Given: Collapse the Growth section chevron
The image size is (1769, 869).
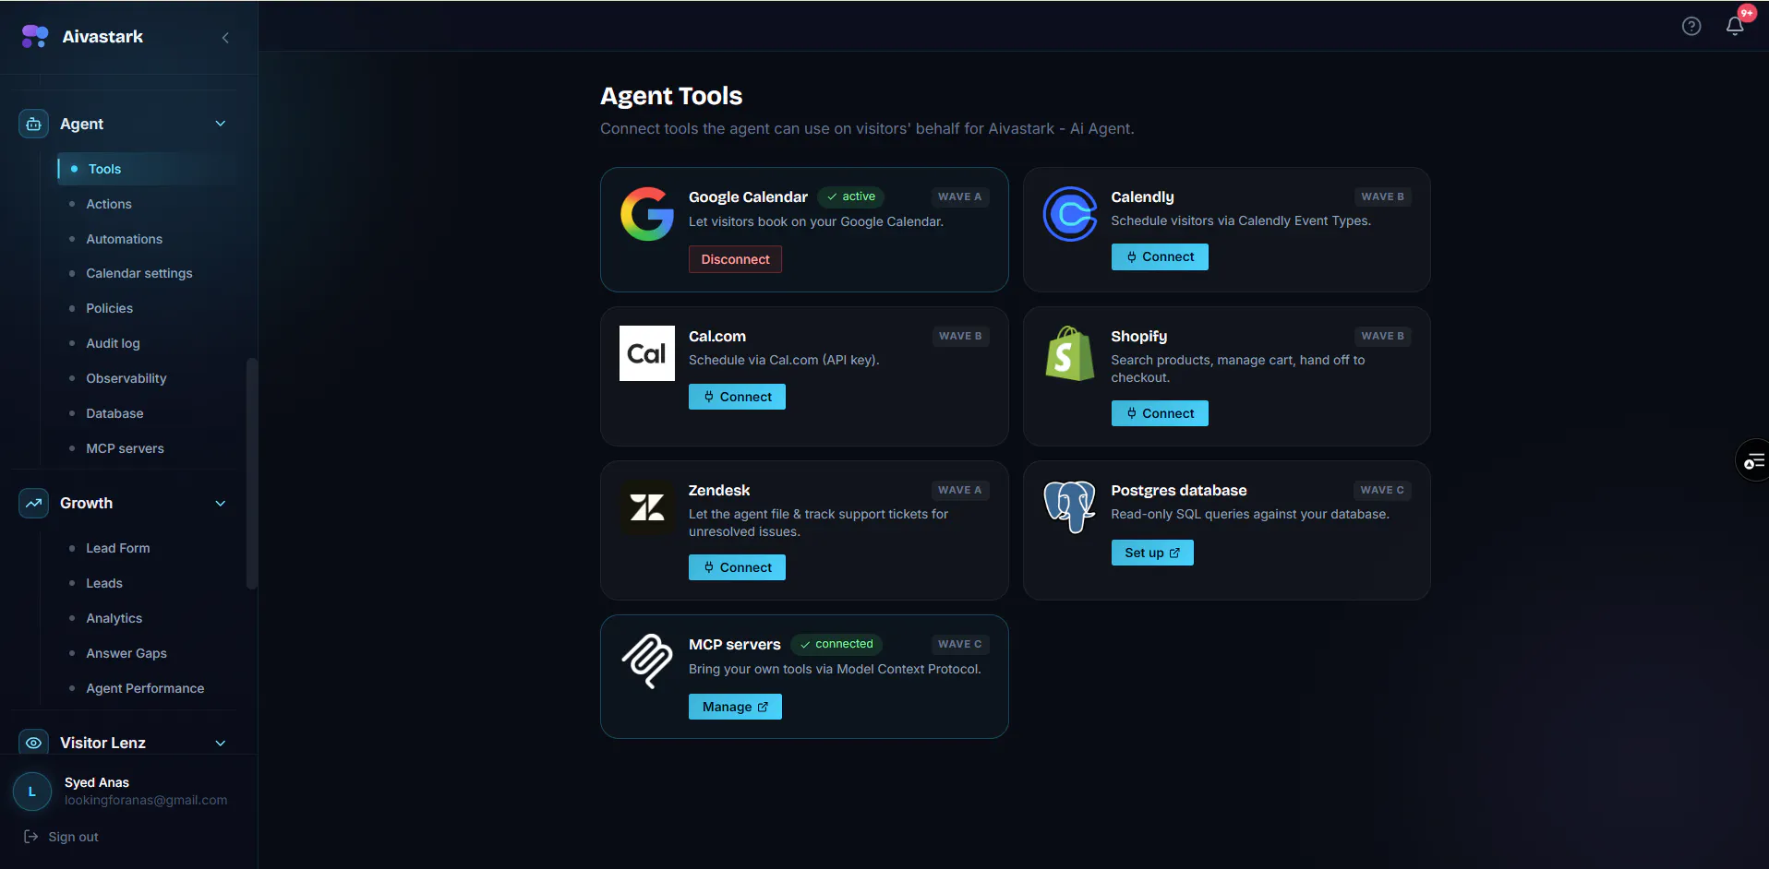Looking at the screenshot, I should pyautogui.click(x=221, y=504).
